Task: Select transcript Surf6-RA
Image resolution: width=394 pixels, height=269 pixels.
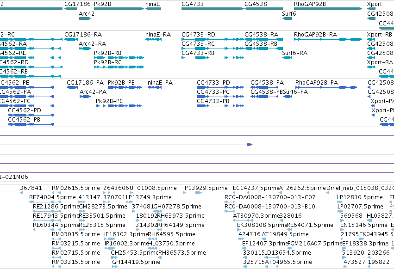Action: [x=294, y=53]
